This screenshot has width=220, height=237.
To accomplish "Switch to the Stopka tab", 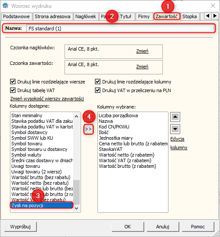I will click(x=189, y=16).
